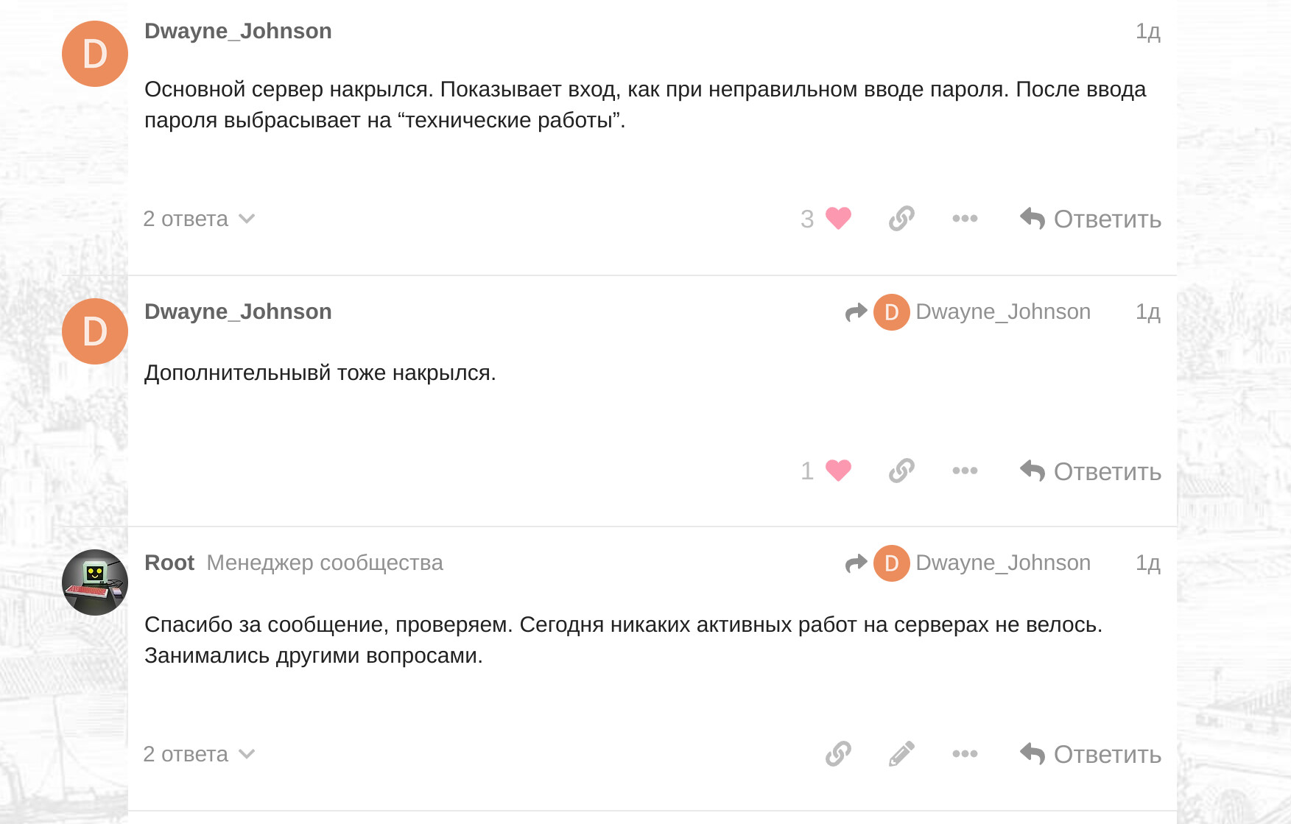Expand "2 ответа" under first post
The image size is (1291, 824).
(x=198, y=219)
